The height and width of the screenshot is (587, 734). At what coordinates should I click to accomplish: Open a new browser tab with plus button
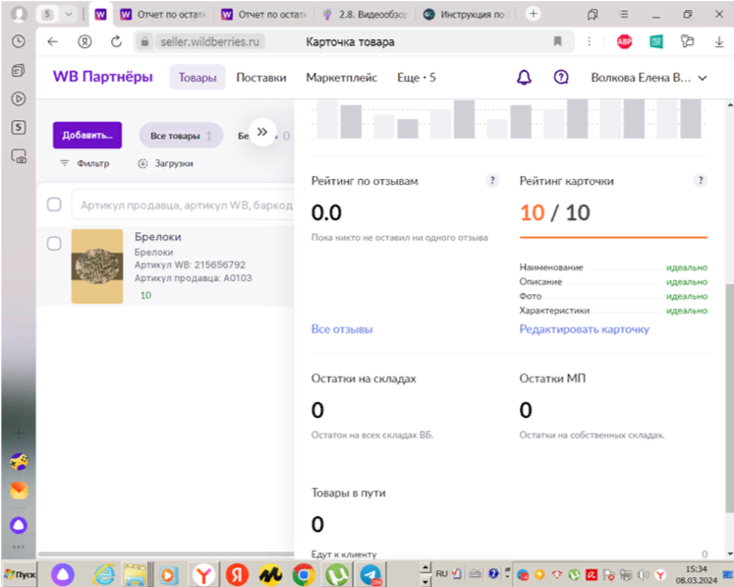533,14
